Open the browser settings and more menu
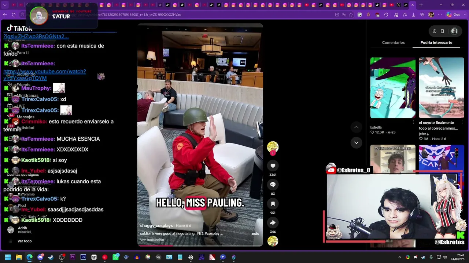Viewport: 469px width, 263px height. click(440, 15)
